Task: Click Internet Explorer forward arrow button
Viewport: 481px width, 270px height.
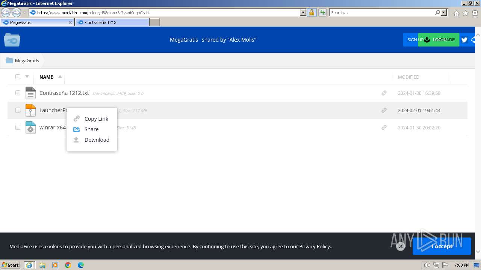Action: [16, 12]
